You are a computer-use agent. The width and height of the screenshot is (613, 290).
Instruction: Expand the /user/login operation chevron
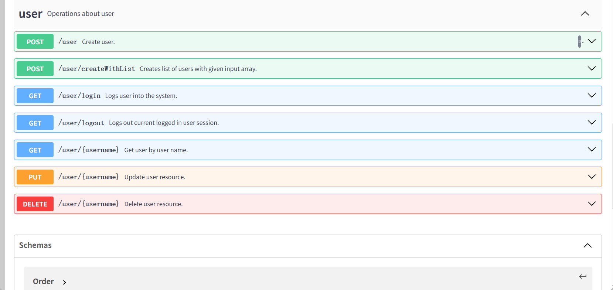point(592,95)
